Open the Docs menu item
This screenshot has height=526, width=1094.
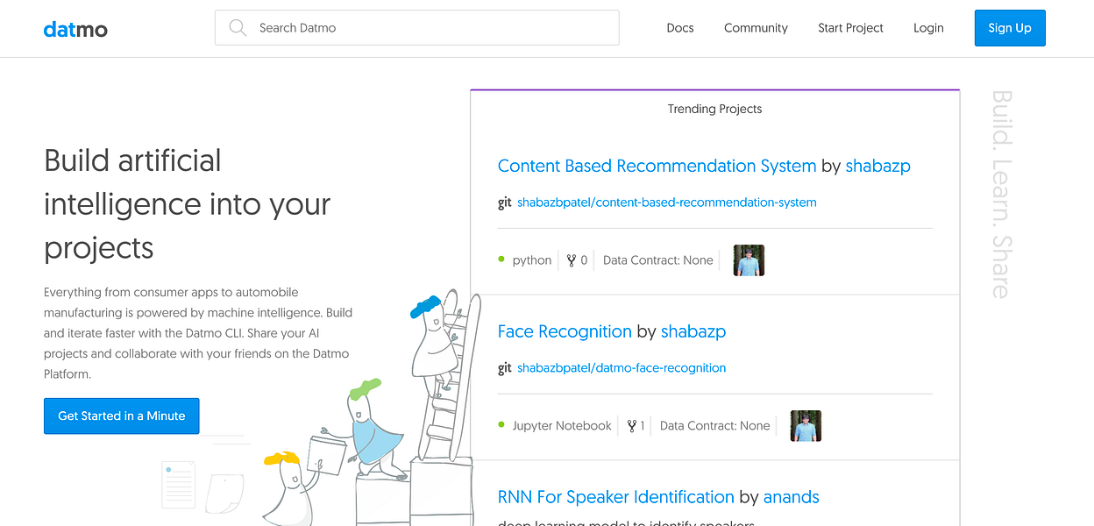[680, 28]
